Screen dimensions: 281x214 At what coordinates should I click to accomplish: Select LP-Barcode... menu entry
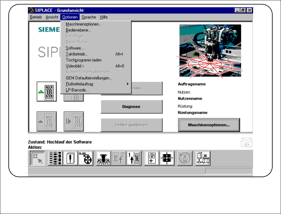point(96,90)
